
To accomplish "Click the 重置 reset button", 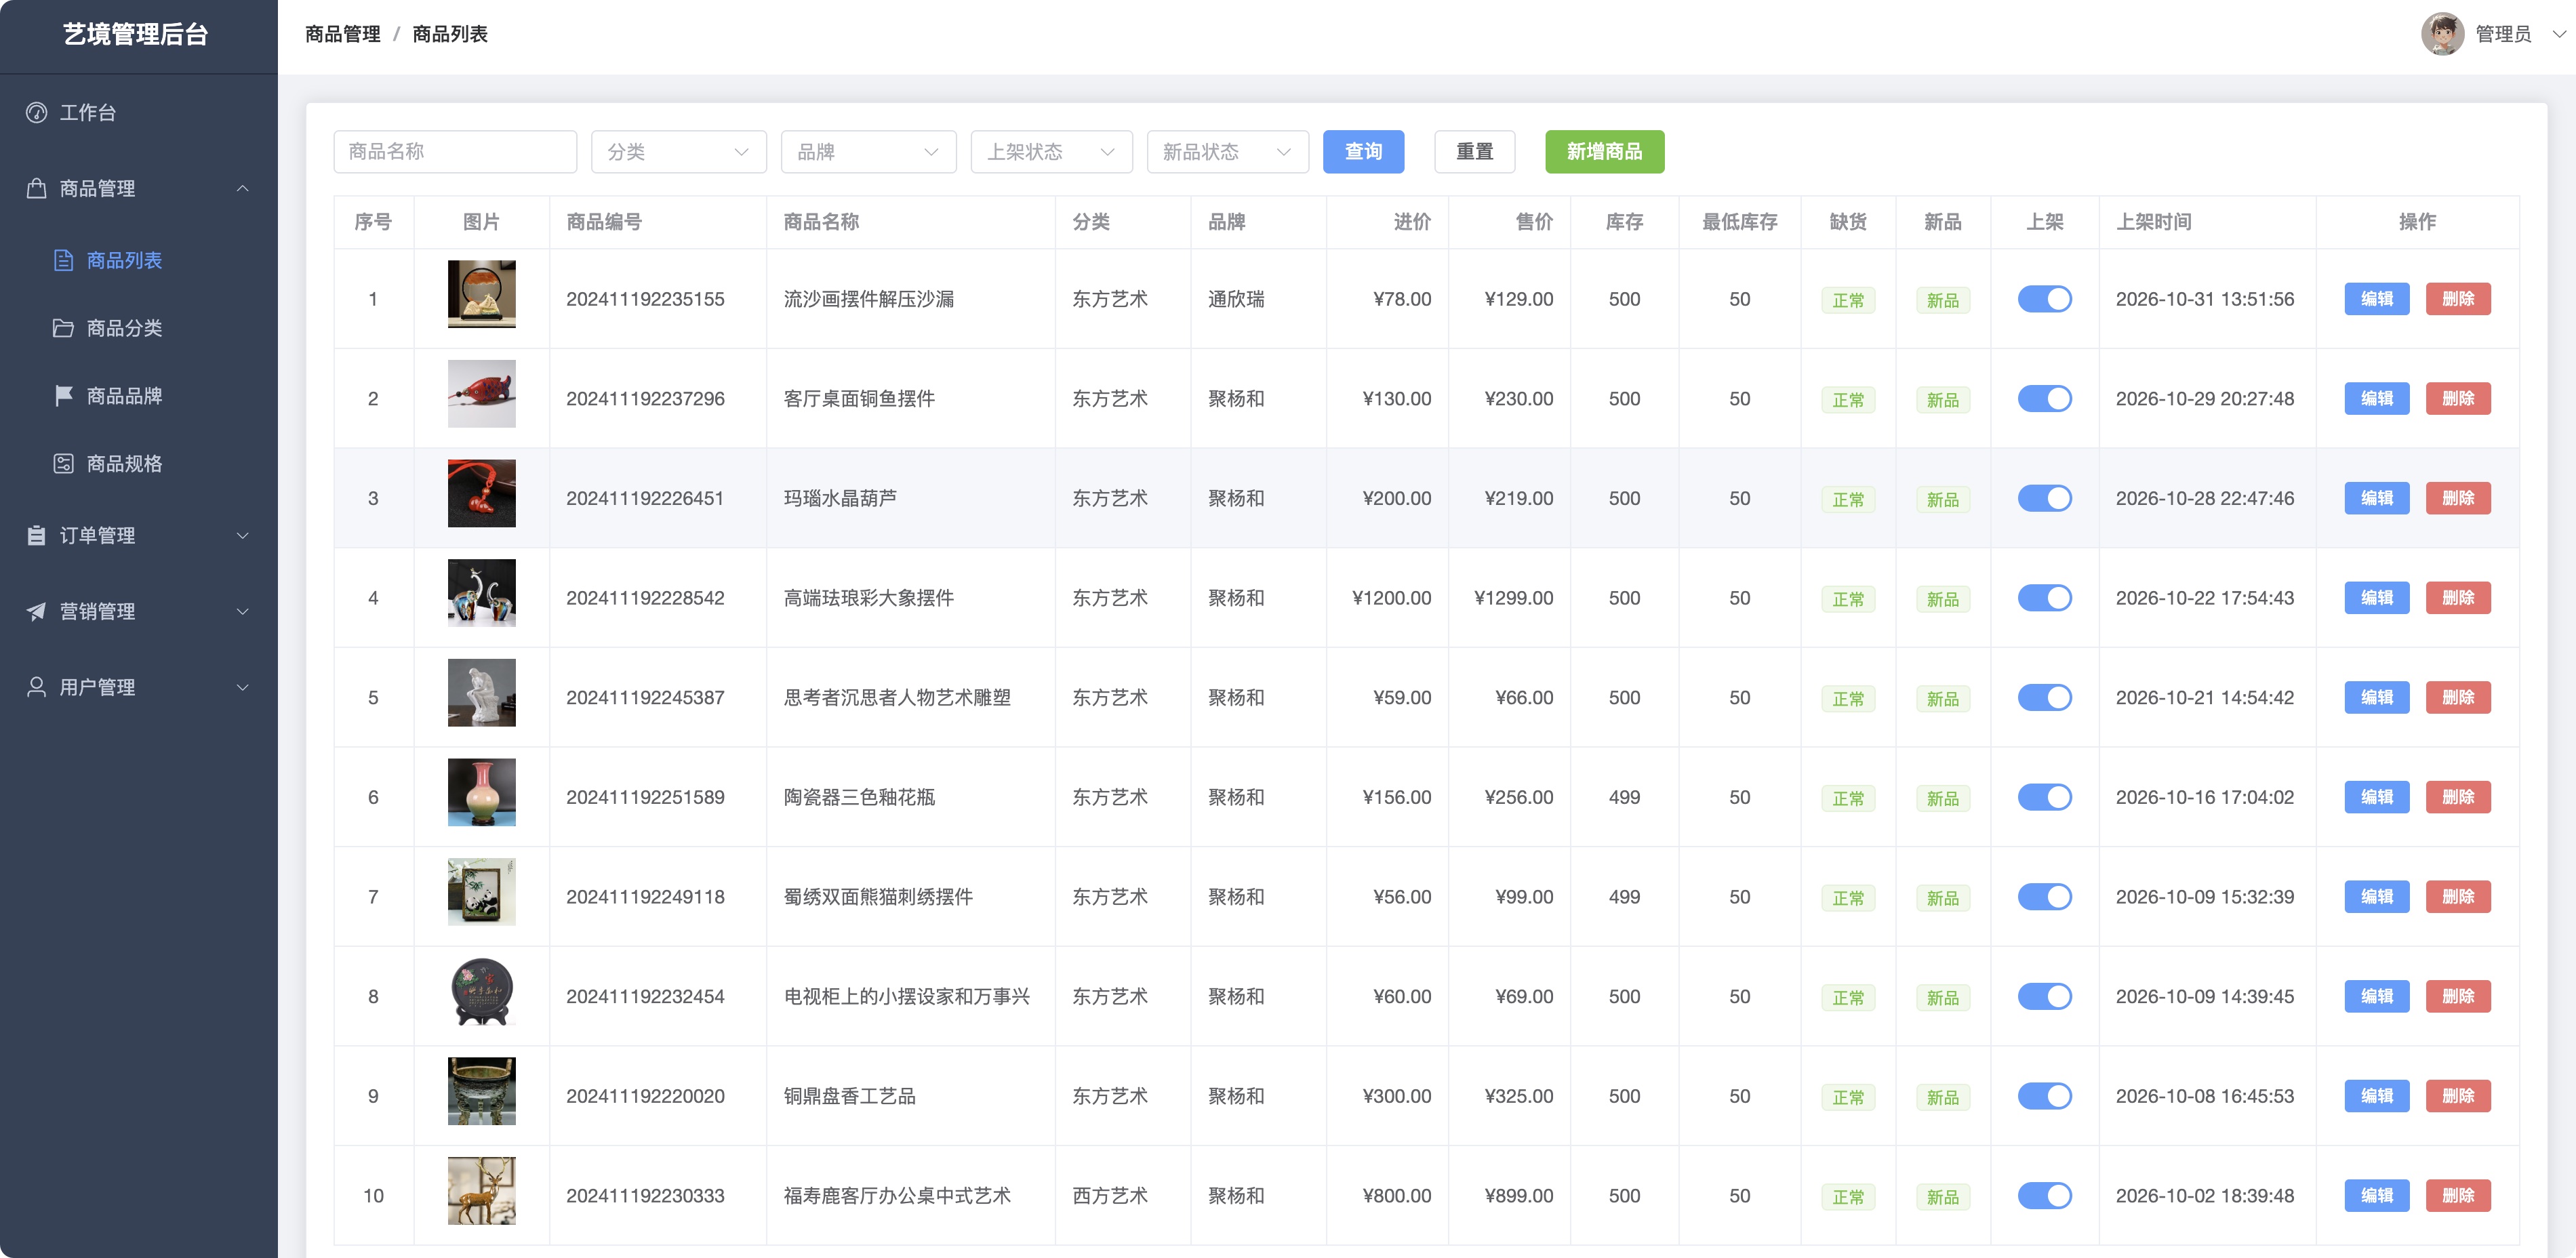I will coord(1474,152).
